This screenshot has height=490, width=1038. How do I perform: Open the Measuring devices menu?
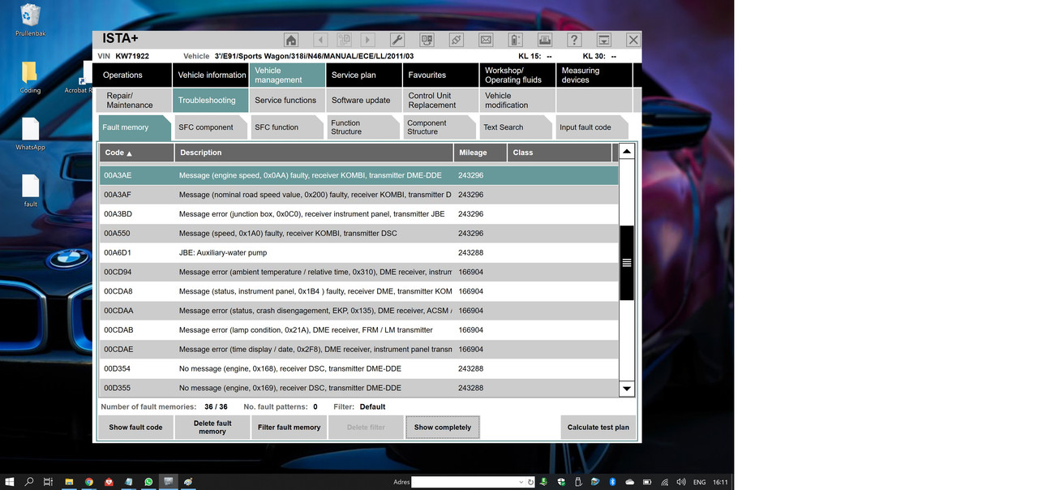(594, 75)
